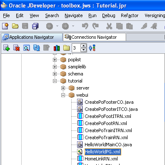Collapse the tutorial package node
The height and width of the screenshot is (165, 165).
coord(55,81)
